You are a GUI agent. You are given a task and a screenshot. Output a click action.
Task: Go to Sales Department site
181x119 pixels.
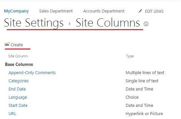(56, 11)
